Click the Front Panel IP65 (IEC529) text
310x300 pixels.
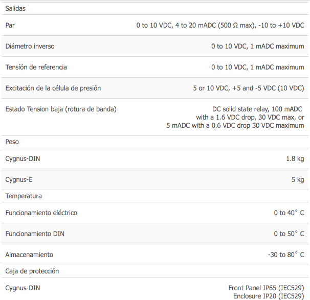coord(266,288)
